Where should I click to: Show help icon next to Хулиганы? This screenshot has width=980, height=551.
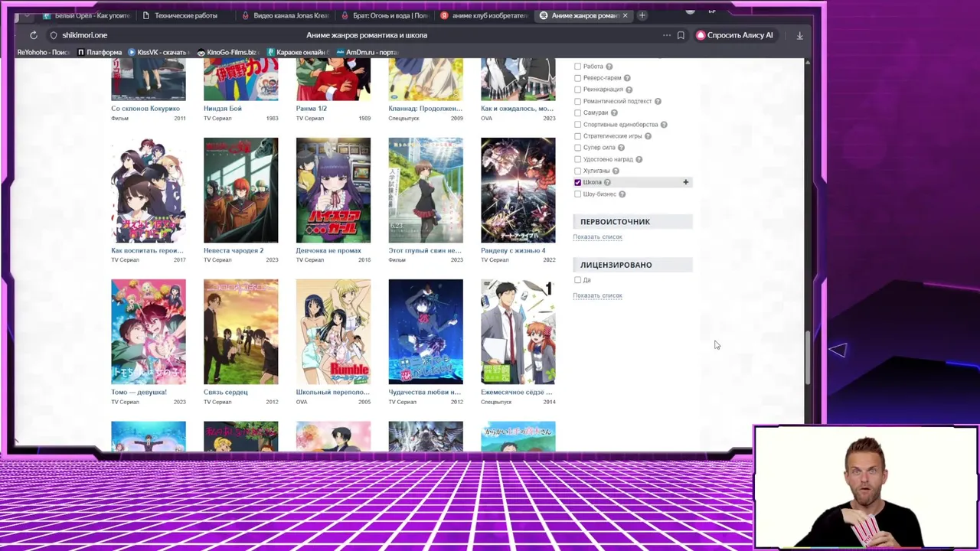coord(616,171)
